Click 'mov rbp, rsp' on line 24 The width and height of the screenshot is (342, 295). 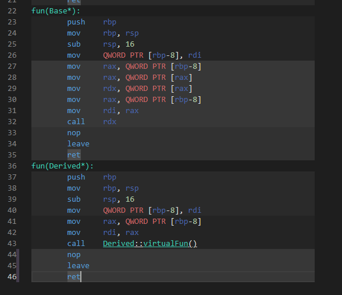[103, 33]
